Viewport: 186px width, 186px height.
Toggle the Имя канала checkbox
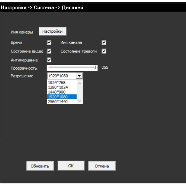pos(104,42)
